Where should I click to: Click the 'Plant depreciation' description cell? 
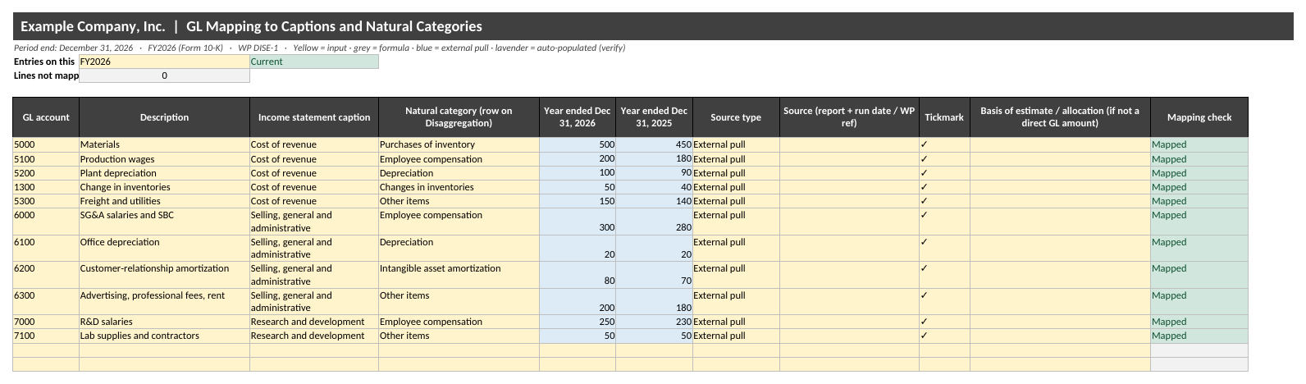coord(164,173)
